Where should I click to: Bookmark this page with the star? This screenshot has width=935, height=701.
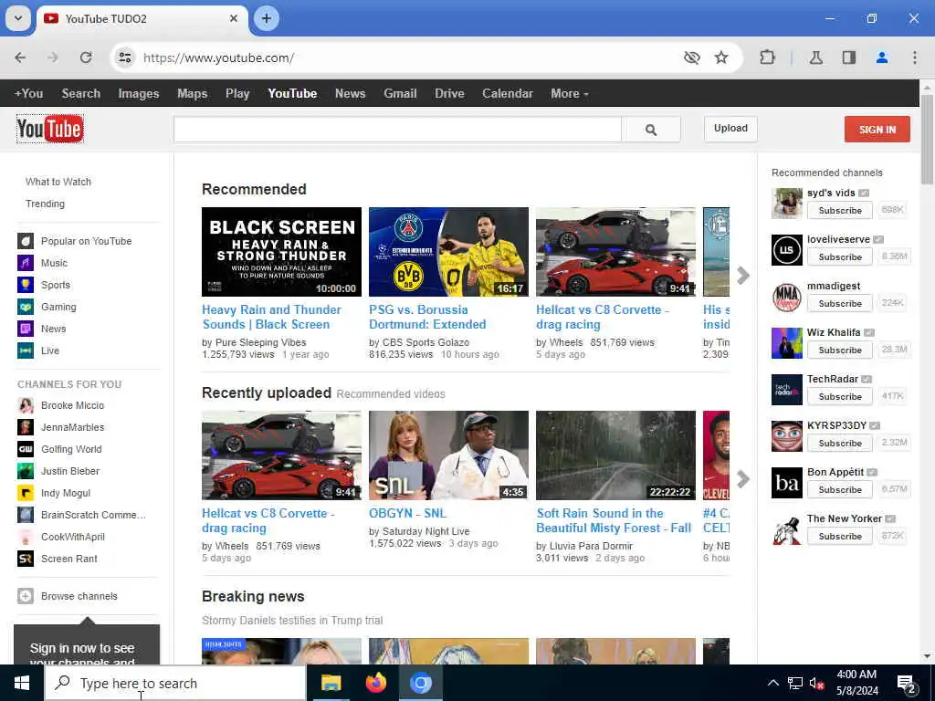click(x=721, y=58)
